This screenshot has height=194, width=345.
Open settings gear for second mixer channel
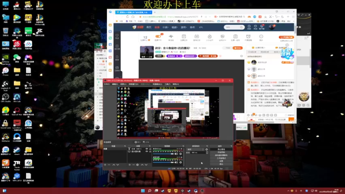pyautogui.click(x=181, y=163)
